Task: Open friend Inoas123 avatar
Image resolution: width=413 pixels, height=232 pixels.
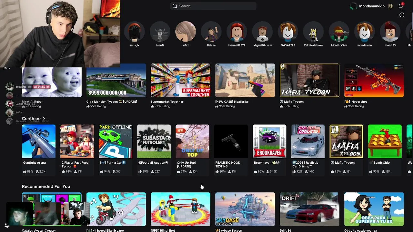Action: tap(390, 32)
